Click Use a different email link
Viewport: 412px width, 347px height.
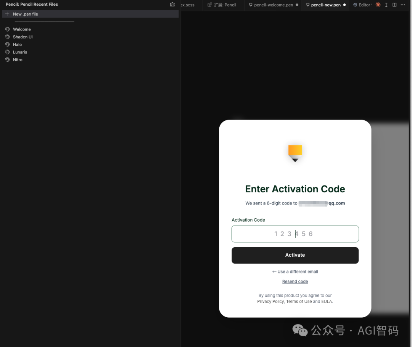(295, 272)
